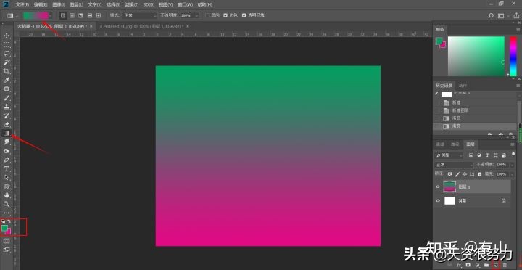This screenshot has width=522, height=270.
Task: Toggle lock transparent pixels in Layers panel
Action: coord(449,174)
